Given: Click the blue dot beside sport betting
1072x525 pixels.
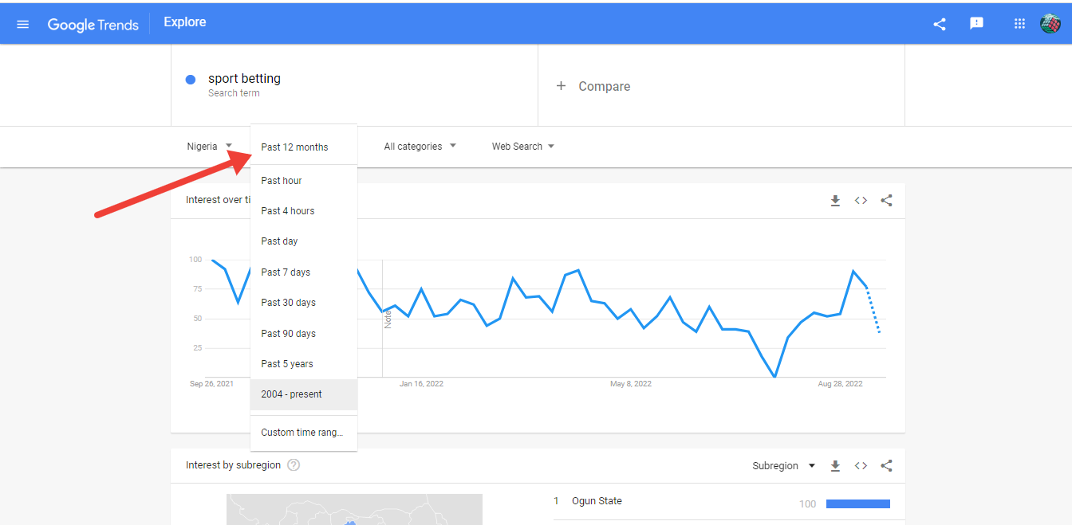Looking at the screenshot, I should pos(191,80).
